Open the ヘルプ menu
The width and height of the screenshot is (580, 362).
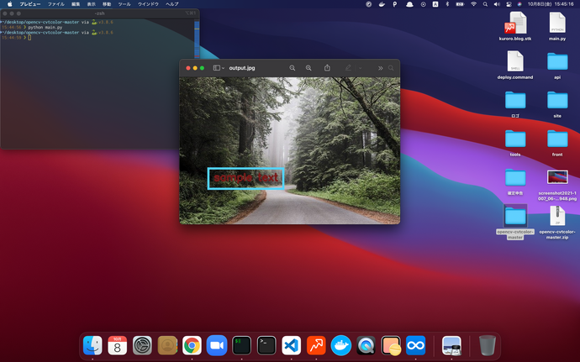coord(171,4)
